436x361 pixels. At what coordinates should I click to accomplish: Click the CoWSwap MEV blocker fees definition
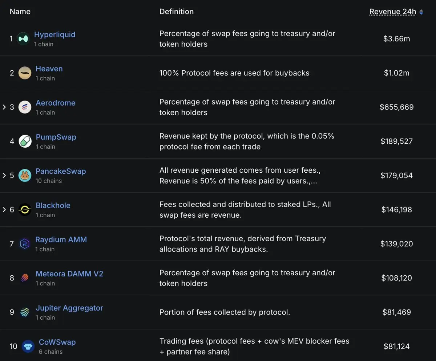tap(254, 346)
